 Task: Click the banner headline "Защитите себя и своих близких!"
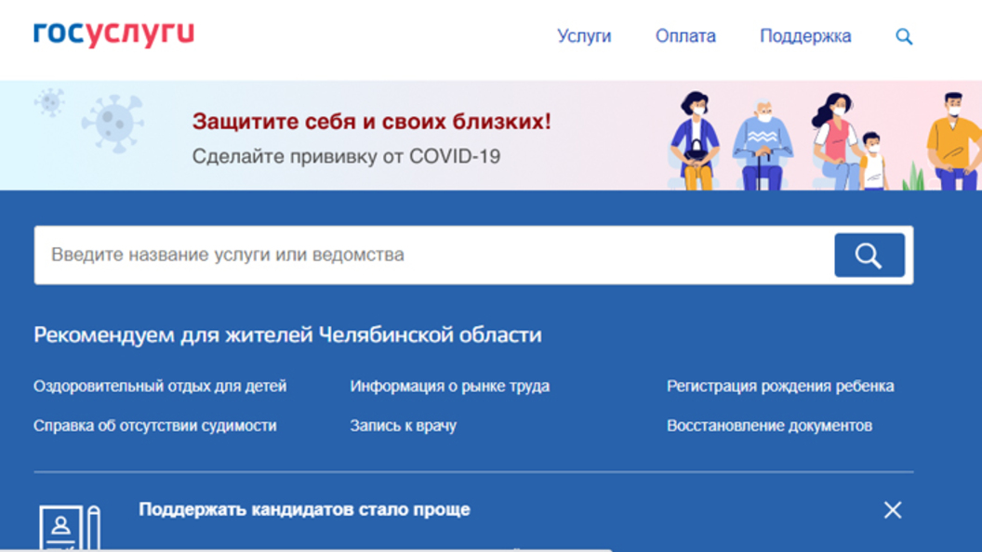coord(371,122)
